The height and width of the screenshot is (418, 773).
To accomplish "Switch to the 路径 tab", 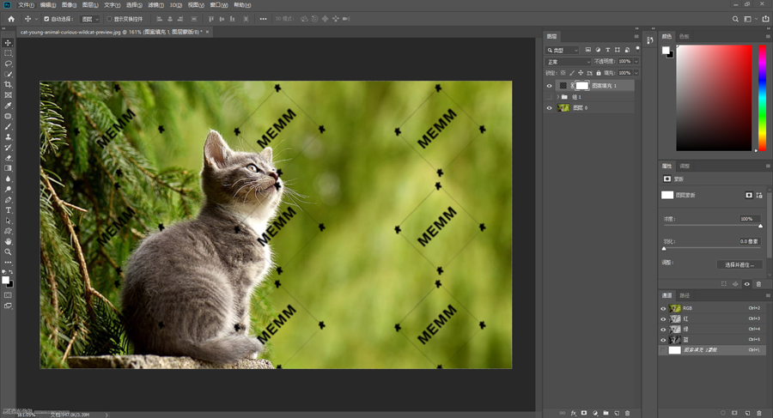I will [x=685, y=295].
